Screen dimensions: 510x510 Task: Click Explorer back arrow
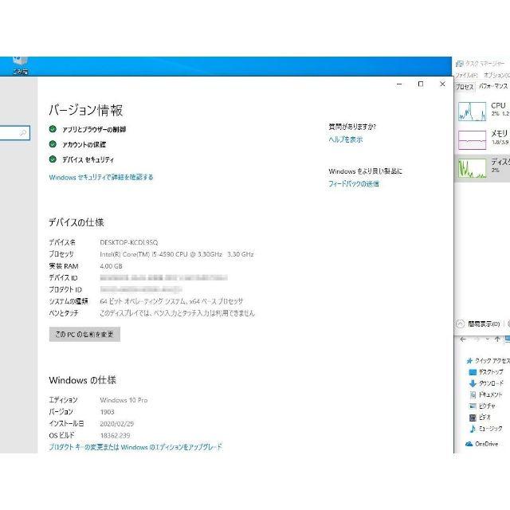[463, 339]
